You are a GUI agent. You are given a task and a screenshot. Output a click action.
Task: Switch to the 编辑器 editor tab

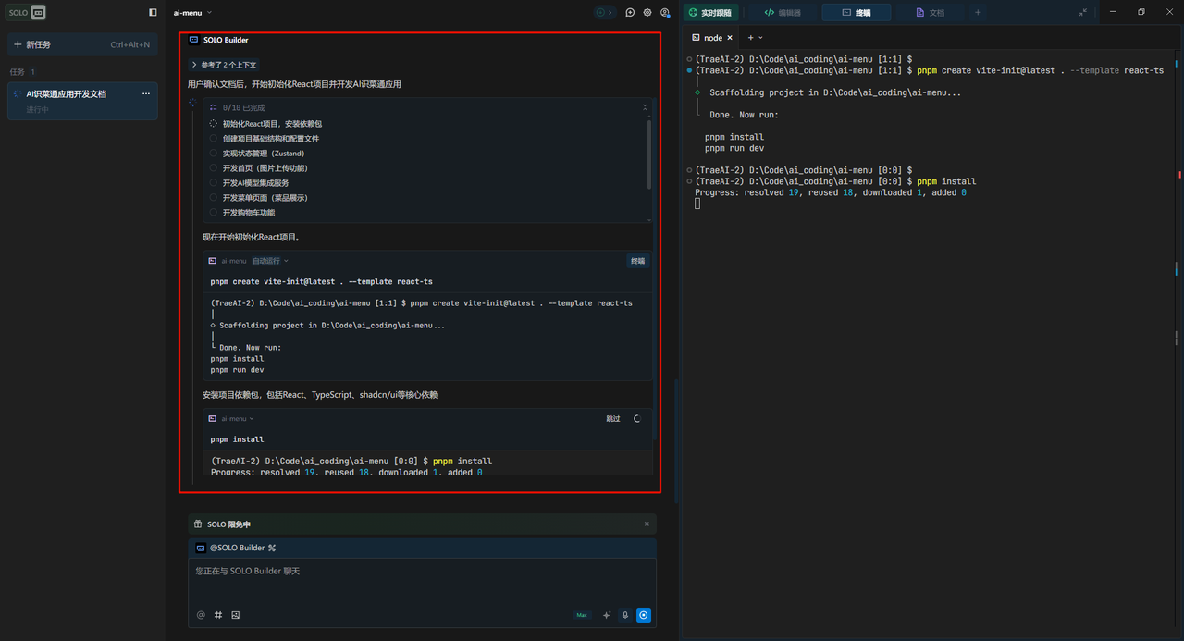tap(783, 13)
